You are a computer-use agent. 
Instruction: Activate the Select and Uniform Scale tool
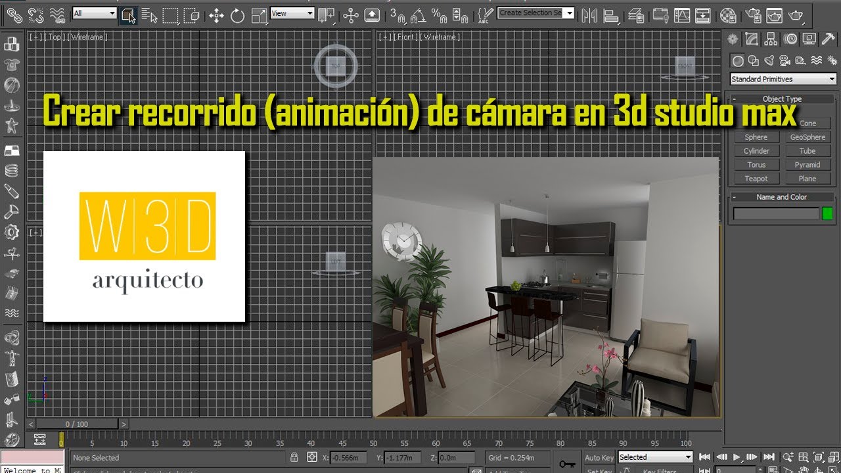point(259,14)
